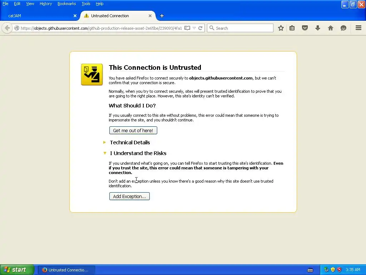366x275 pixels.
Task: Click the tab's warning triangle icon
Action: click(x=86, y=16)
